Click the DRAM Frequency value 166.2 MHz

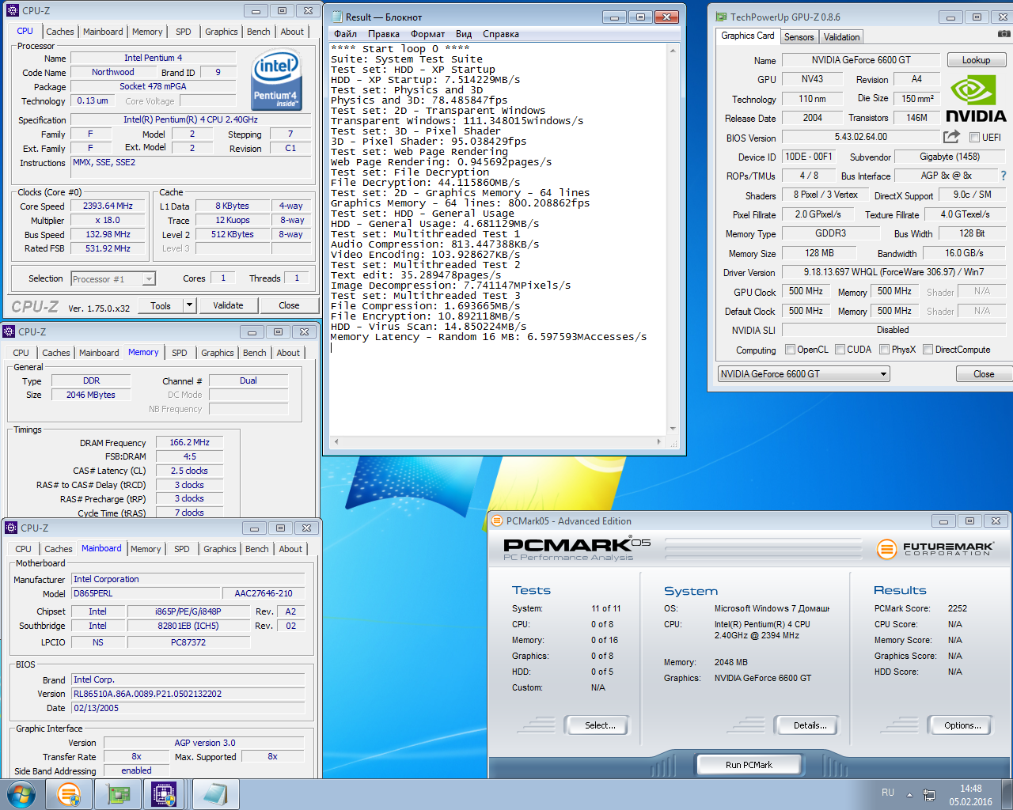point(190,442)
